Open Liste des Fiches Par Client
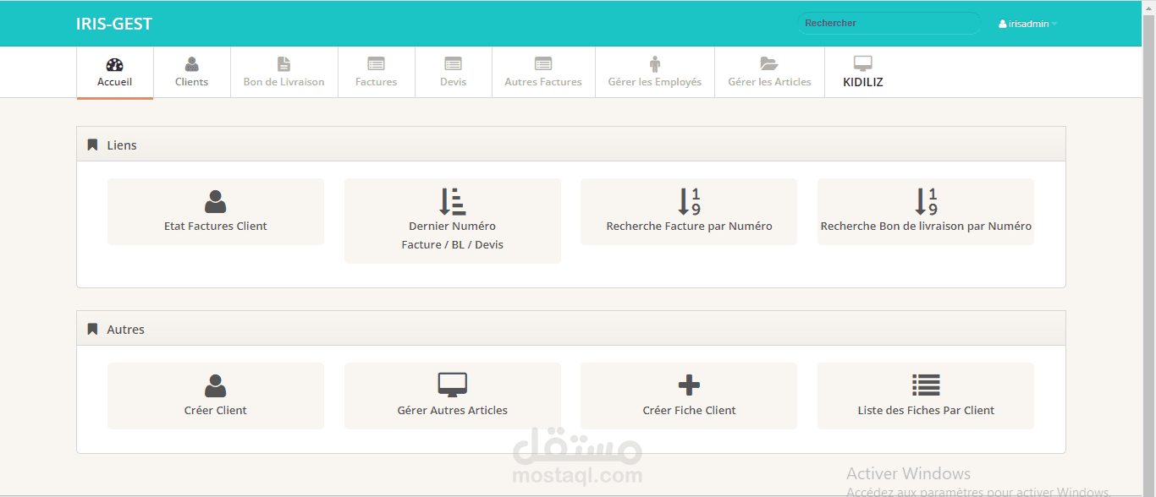1156x497 pixels. point(925,396)
